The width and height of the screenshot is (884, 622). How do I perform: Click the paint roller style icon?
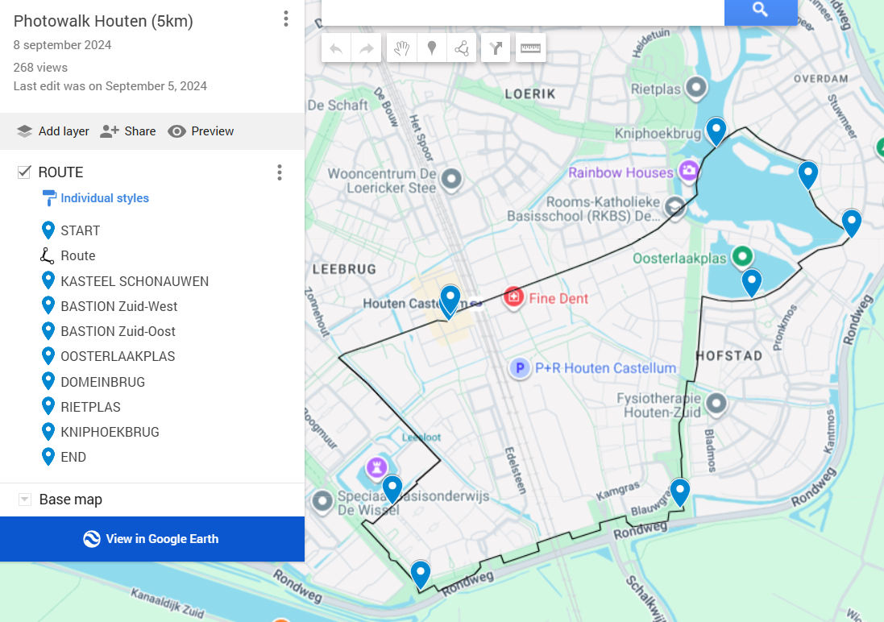point(49,198)
